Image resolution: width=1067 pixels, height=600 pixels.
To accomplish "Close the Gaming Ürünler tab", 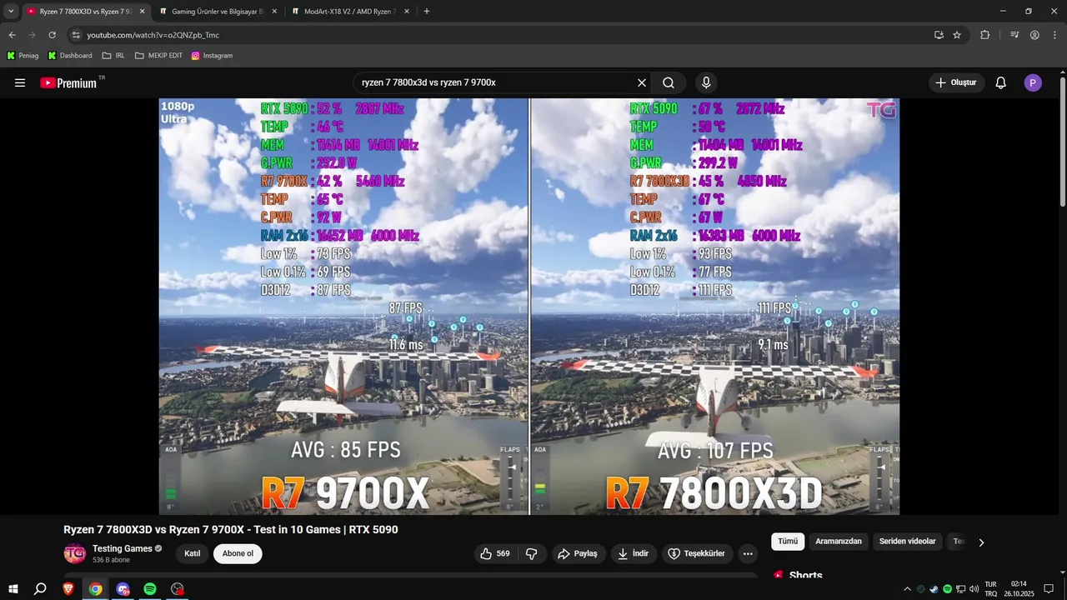I will tap(274, 12).
